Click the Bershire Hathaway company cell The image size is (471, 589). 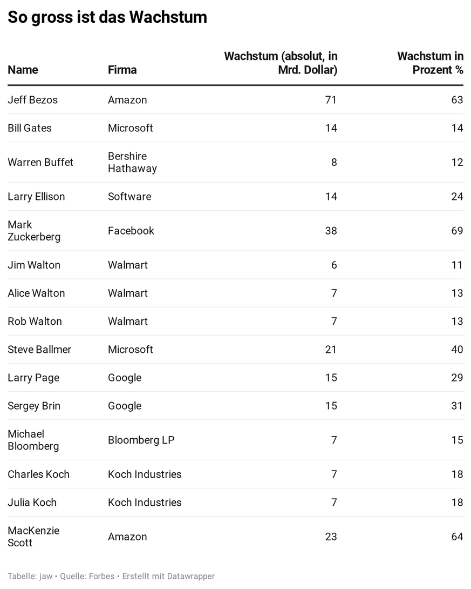(x=132, y=162)
